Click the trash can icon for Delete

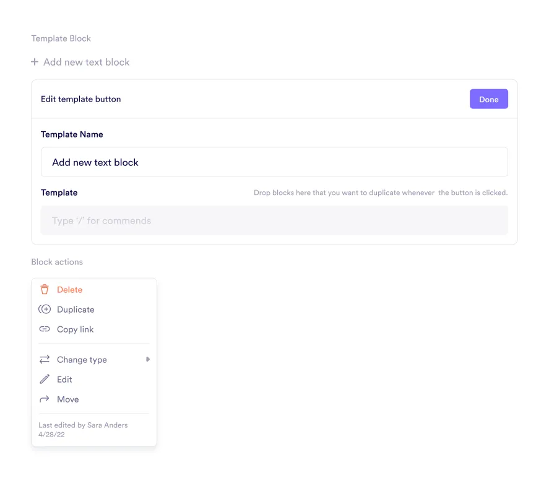pyautogui.click(x=45, y=290)
